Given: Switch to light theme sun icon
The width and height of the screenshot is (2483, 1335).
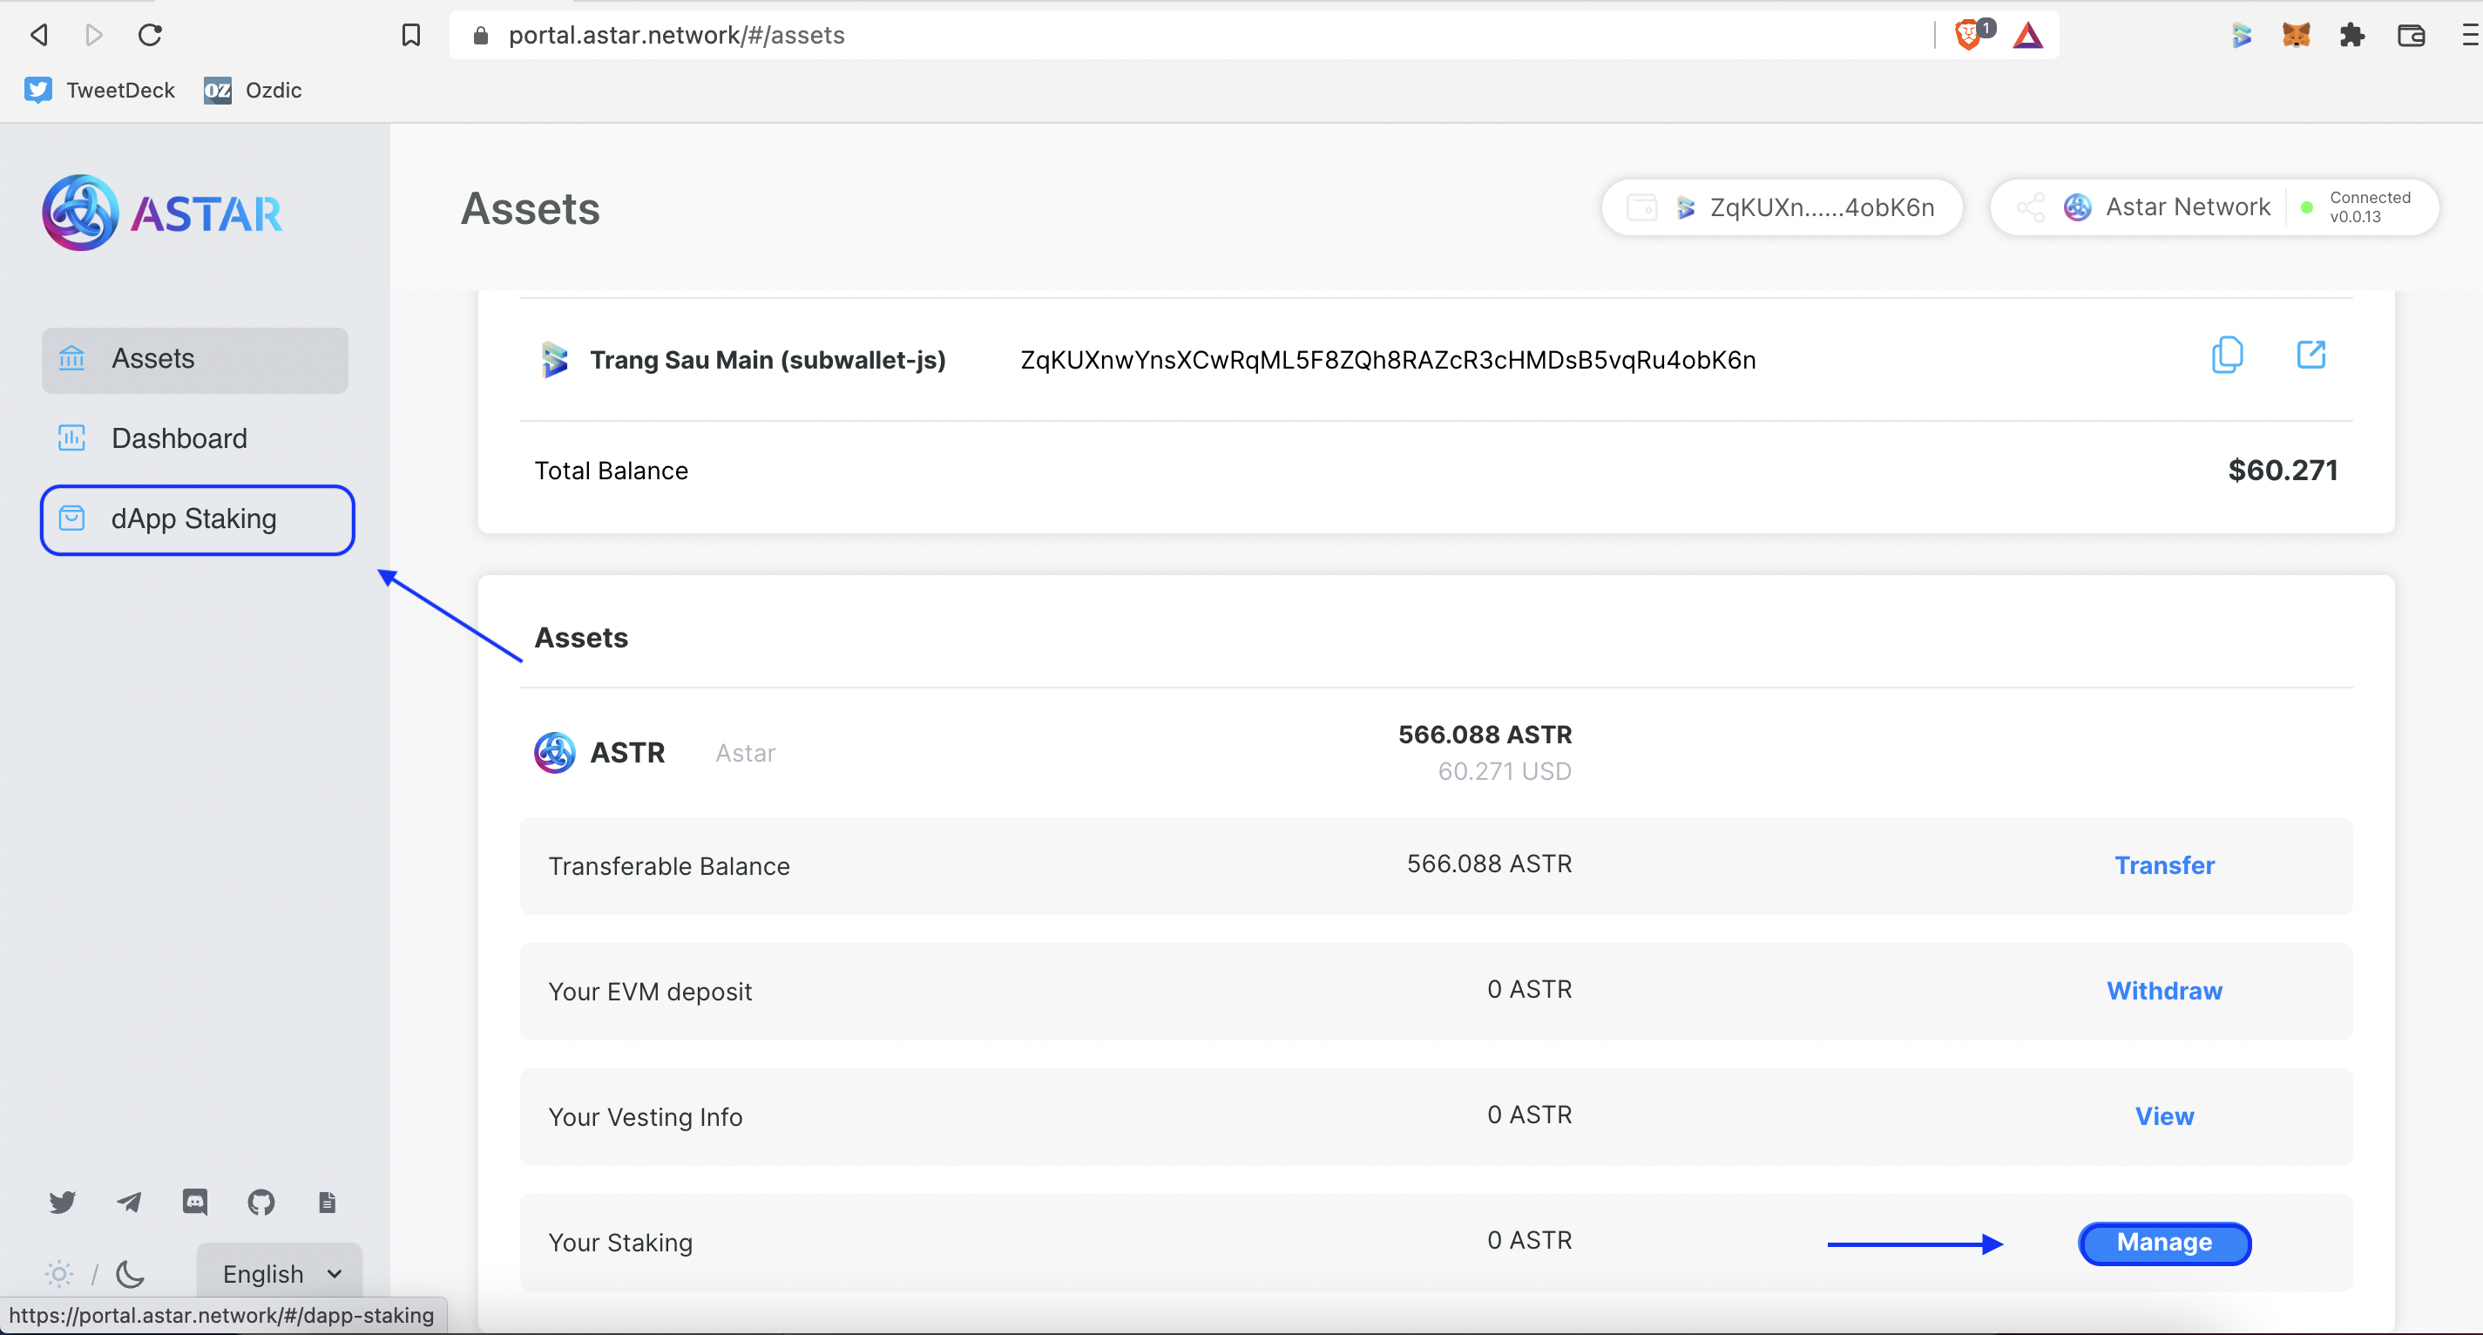Looking at the screenshot, I should (60, 1274).
